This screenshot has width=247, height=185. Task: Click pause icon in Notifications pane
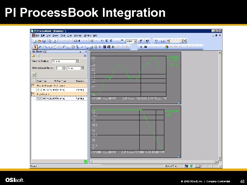point(38,56)
